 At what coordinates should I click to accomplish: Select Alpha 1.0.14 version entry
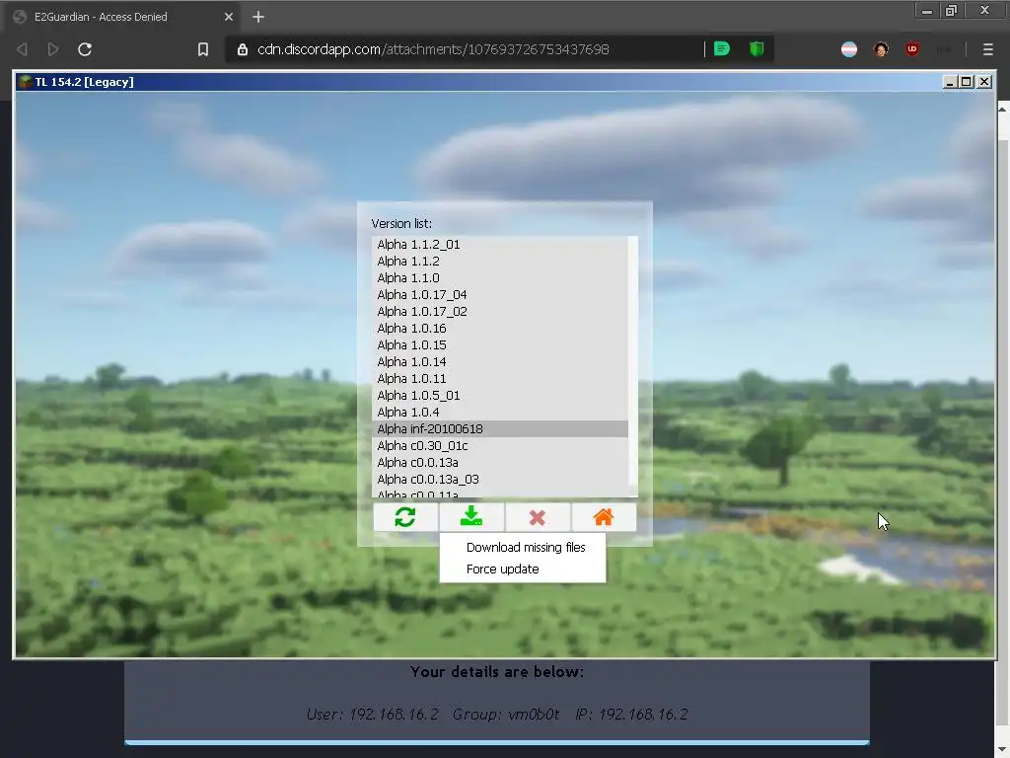pos(500,361)
